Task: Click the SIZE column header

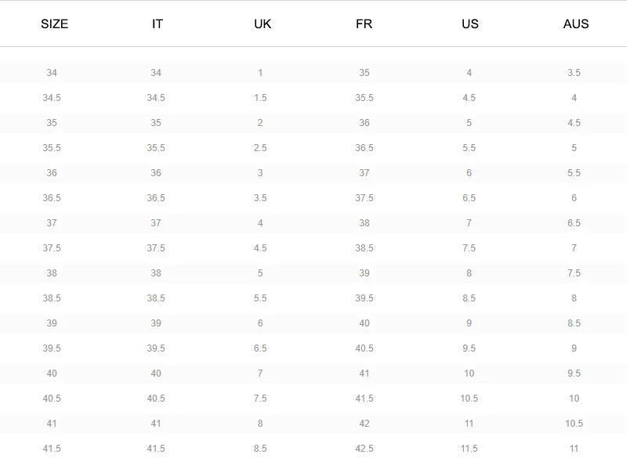Action: pyautogui.click(x=54, y=24)
